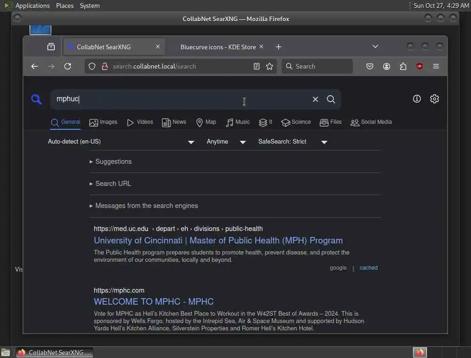Click the CollabNet SearXNG taskbar entry
Viewport: 471px width, 358px height.
pyautogui.click(x=54, y=352)
